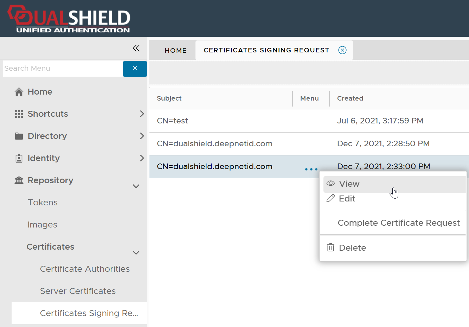Screen dimensions: 469x327
Task: Click the Repository bank icon
Action: (x=19, y=180)
